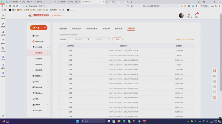Expand the 公会 section

(x=48, y=99)
